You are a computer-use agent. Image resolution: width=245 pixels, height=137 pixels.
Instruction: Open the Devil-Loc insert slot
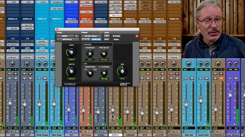[x=116, y=9]
